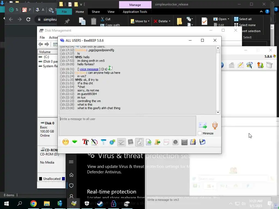Image resolution: width=279 pixels, height=209 pixels.
Task: Click the envelope with pencil icon in BeeBEEP main window
Action: 240,65
